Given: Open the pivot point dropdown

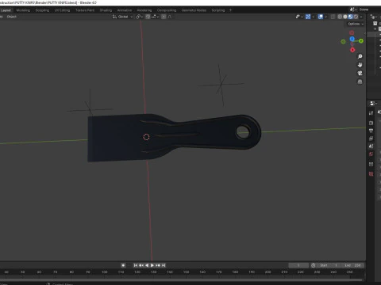Looking at the screenshot, I should coord(140,17).
